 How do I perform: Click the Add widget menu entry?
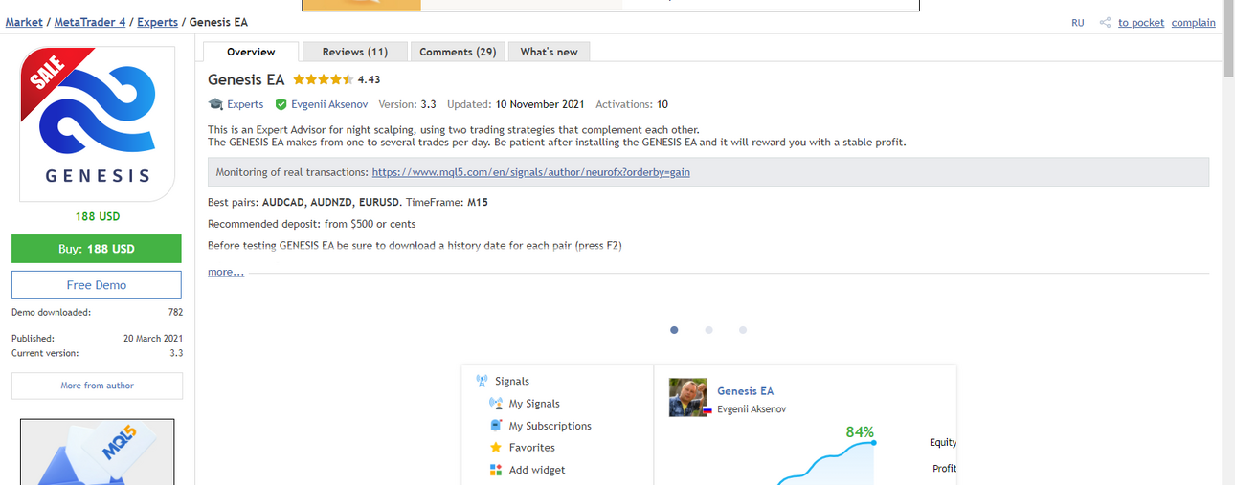[537, 470]
